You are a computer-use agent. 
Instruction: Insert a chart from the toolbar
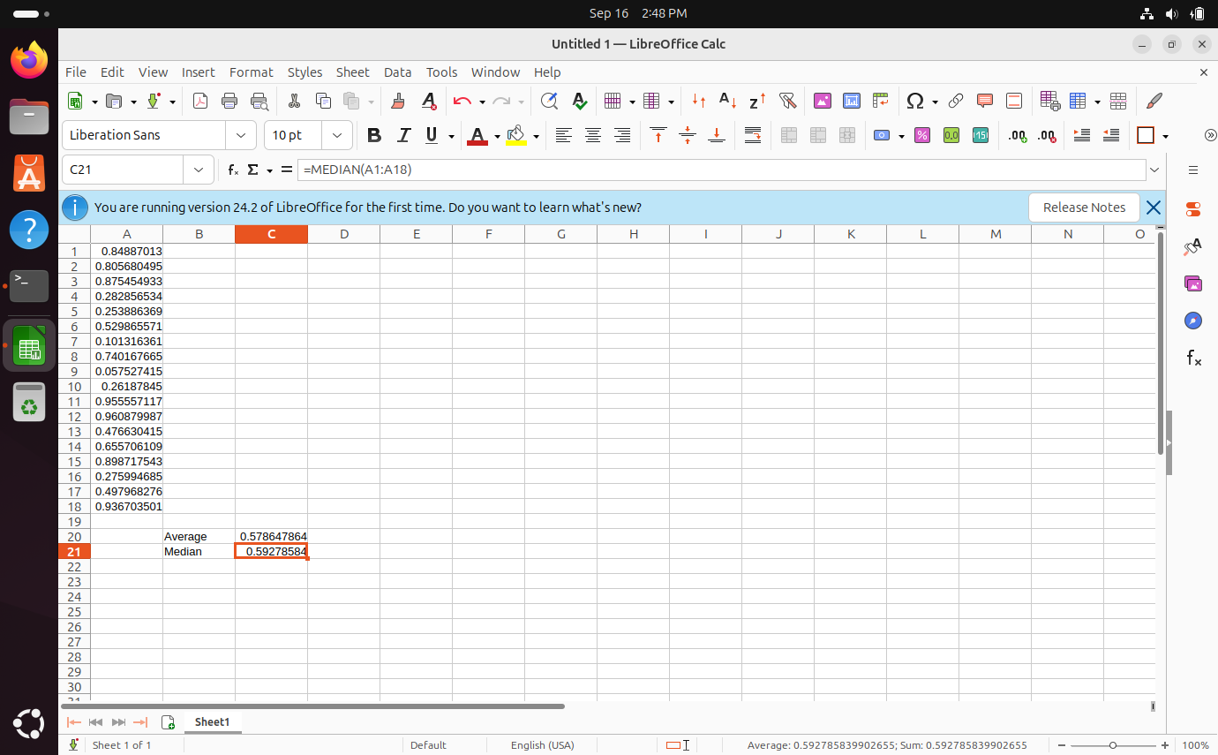pos(851,101)
